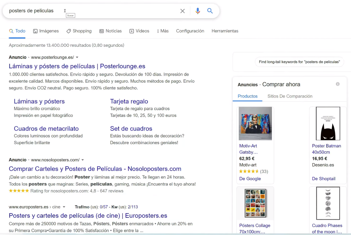Open Configuración settings menu
This screenshot has width=351, height=235.
pos(190,31)
